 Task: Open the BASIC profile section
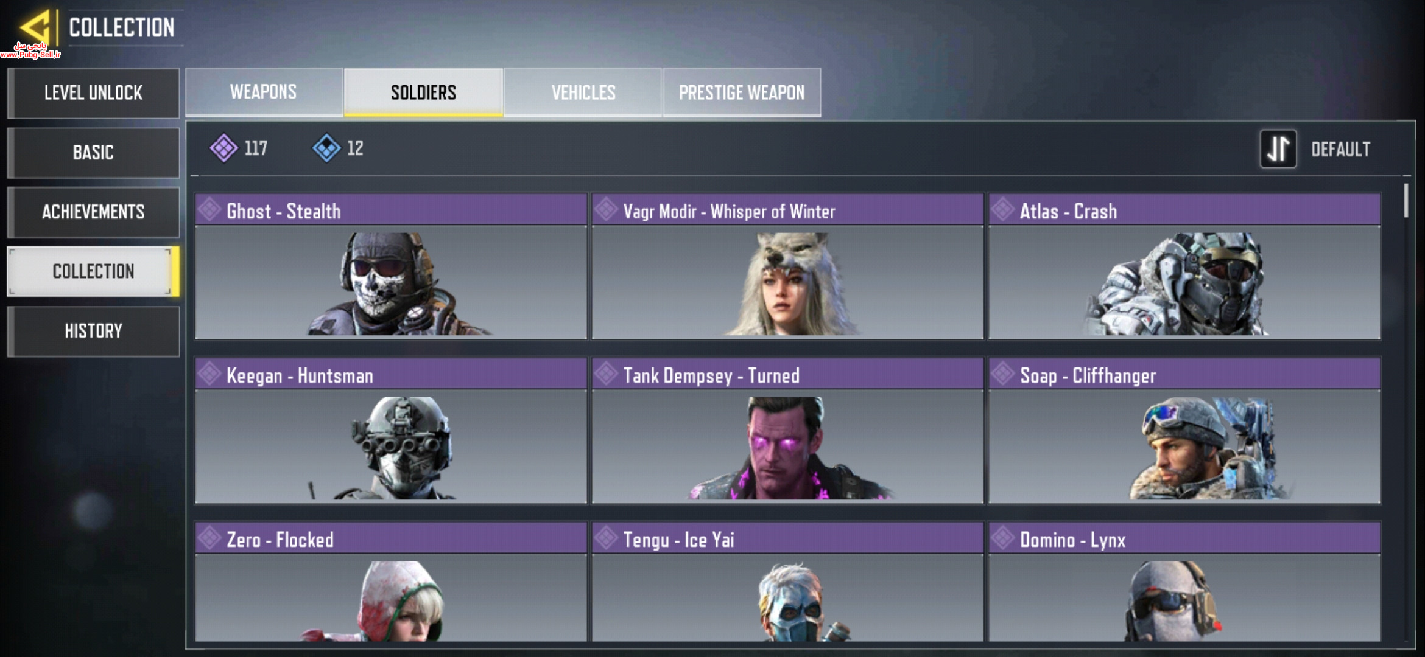pyautogui.click(x=93, y=152)
